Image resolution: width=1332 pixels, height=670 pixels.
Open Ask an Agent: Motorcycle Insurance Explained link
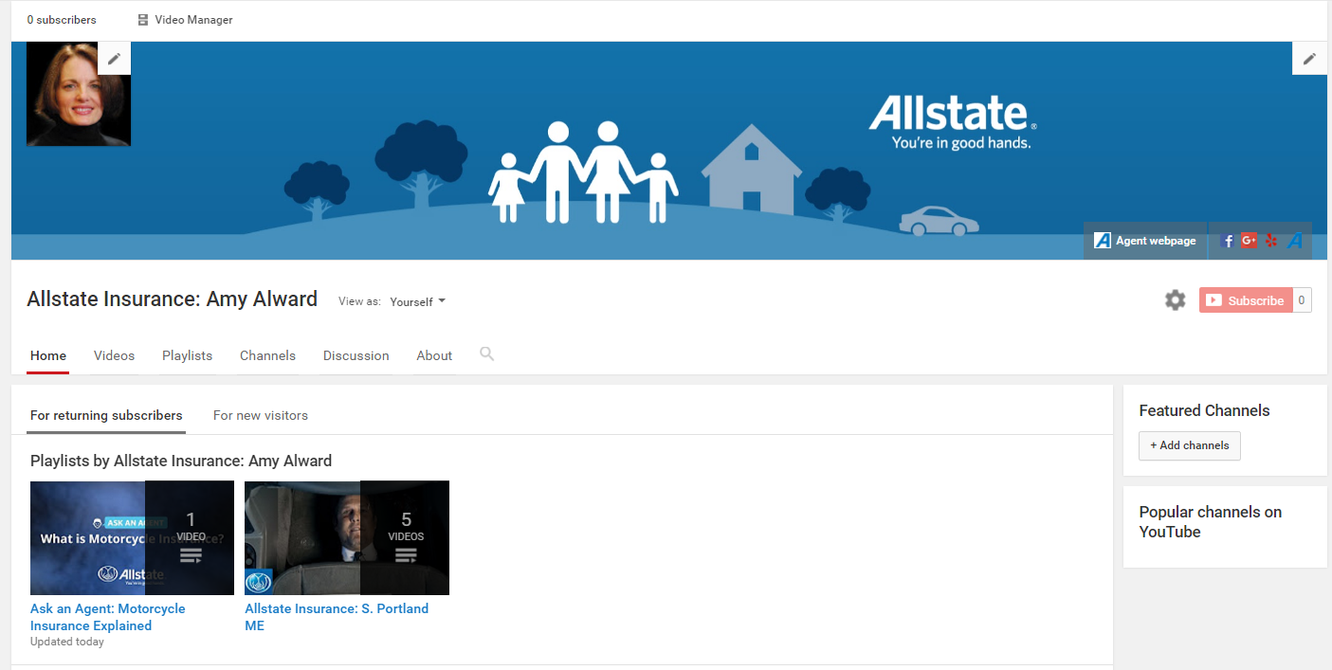point(108,617)
